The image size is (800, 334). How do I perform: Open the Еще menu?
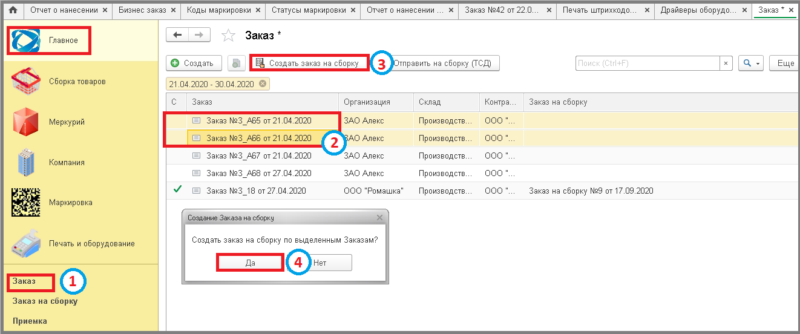point(784,63)
